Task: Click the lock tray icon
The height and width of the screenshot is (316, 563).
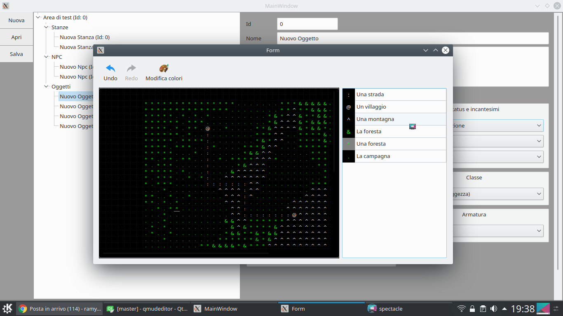Action: pyautogui.click(x=472, y=309)
